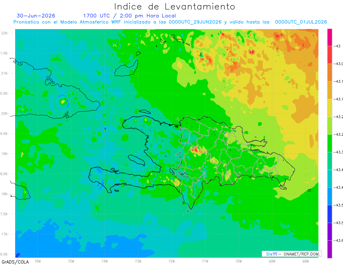This screenshot has height=265, width=343.
Task: Select the magenta swatch at the colorbar top
Action: click(330, 37)
